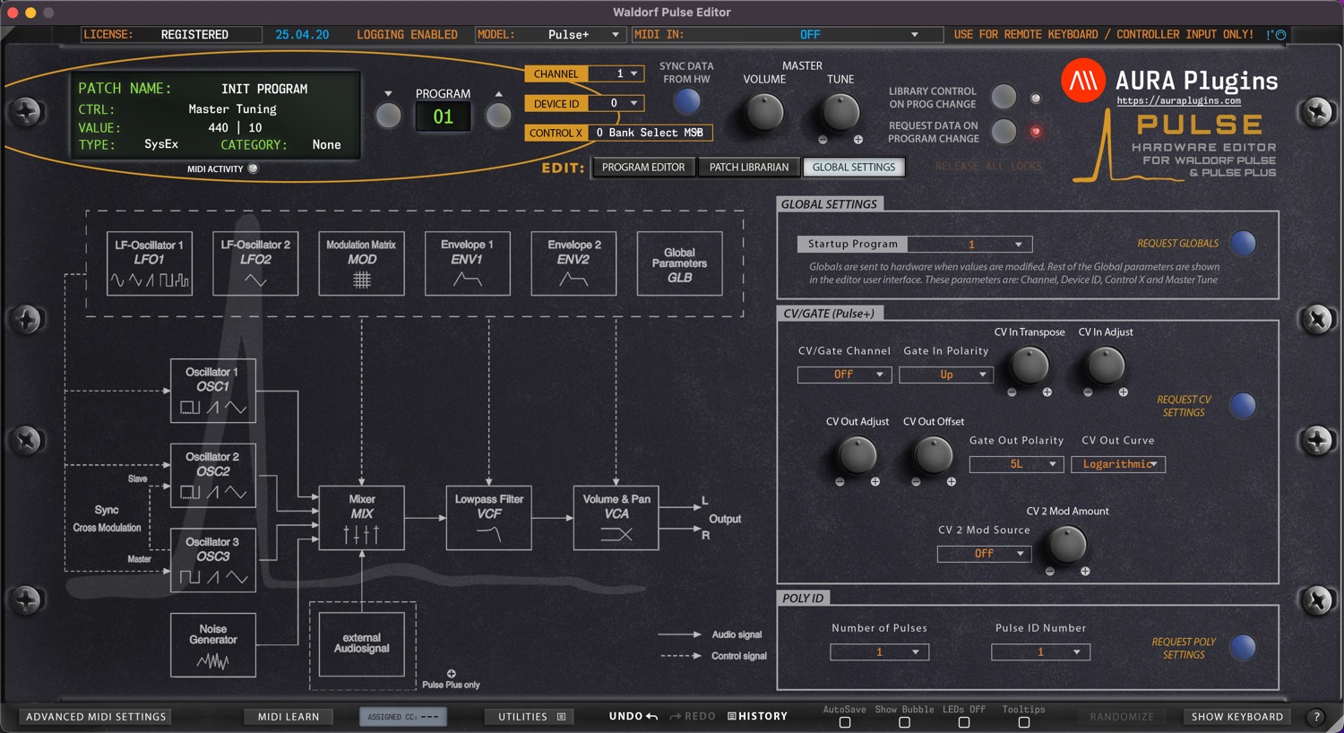
Task: Toggle Request Data on Program Change
Action: (x=1004, y=132)
